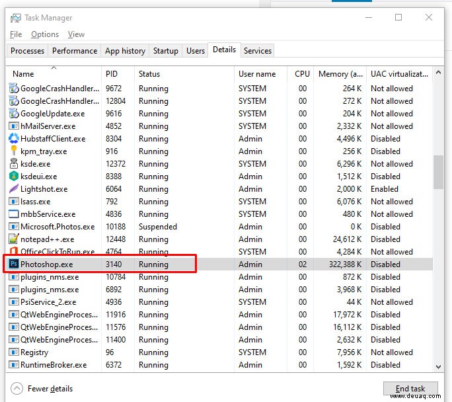Select the HubstaffClient.exe process name
The width and height of the screenshot is (452, 402).
tap(53, 139)
